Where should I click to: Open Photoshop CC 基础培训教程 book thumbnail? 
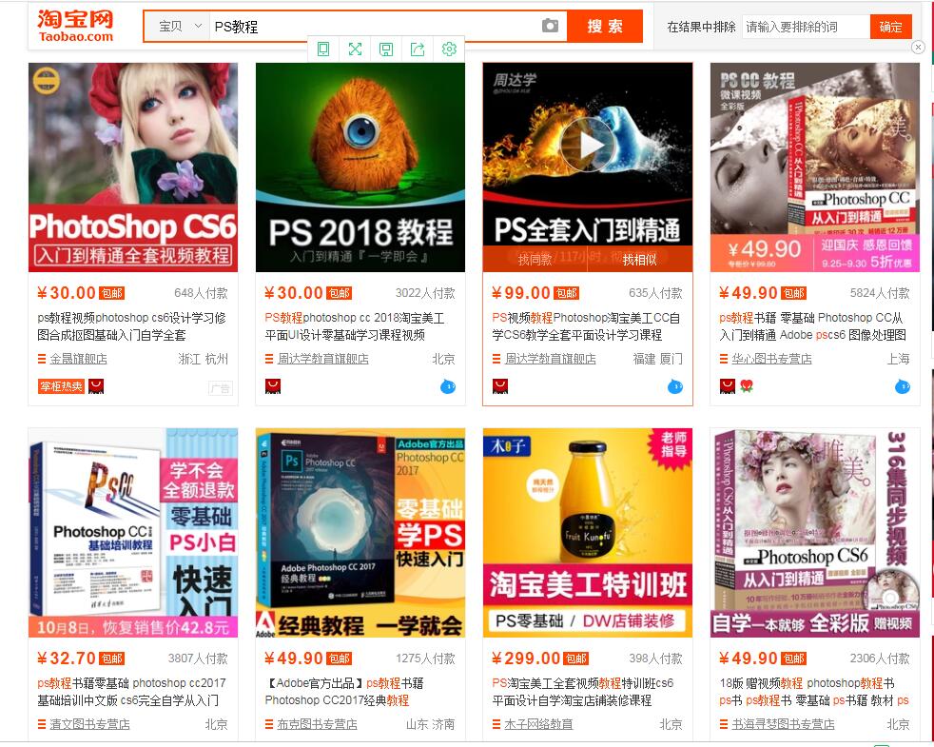(x=133, y=532)
